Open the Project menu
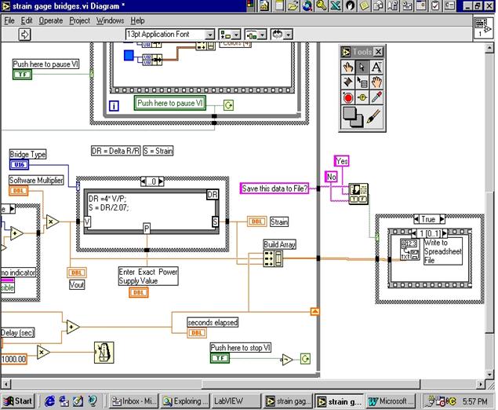498x410 pixels. (79, 20)
